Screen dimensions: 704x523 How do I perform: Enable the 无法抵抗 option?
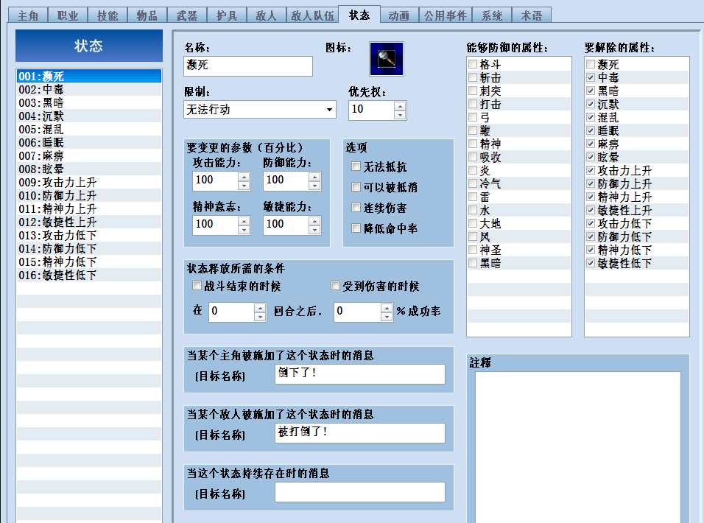[x=356, y=166]
